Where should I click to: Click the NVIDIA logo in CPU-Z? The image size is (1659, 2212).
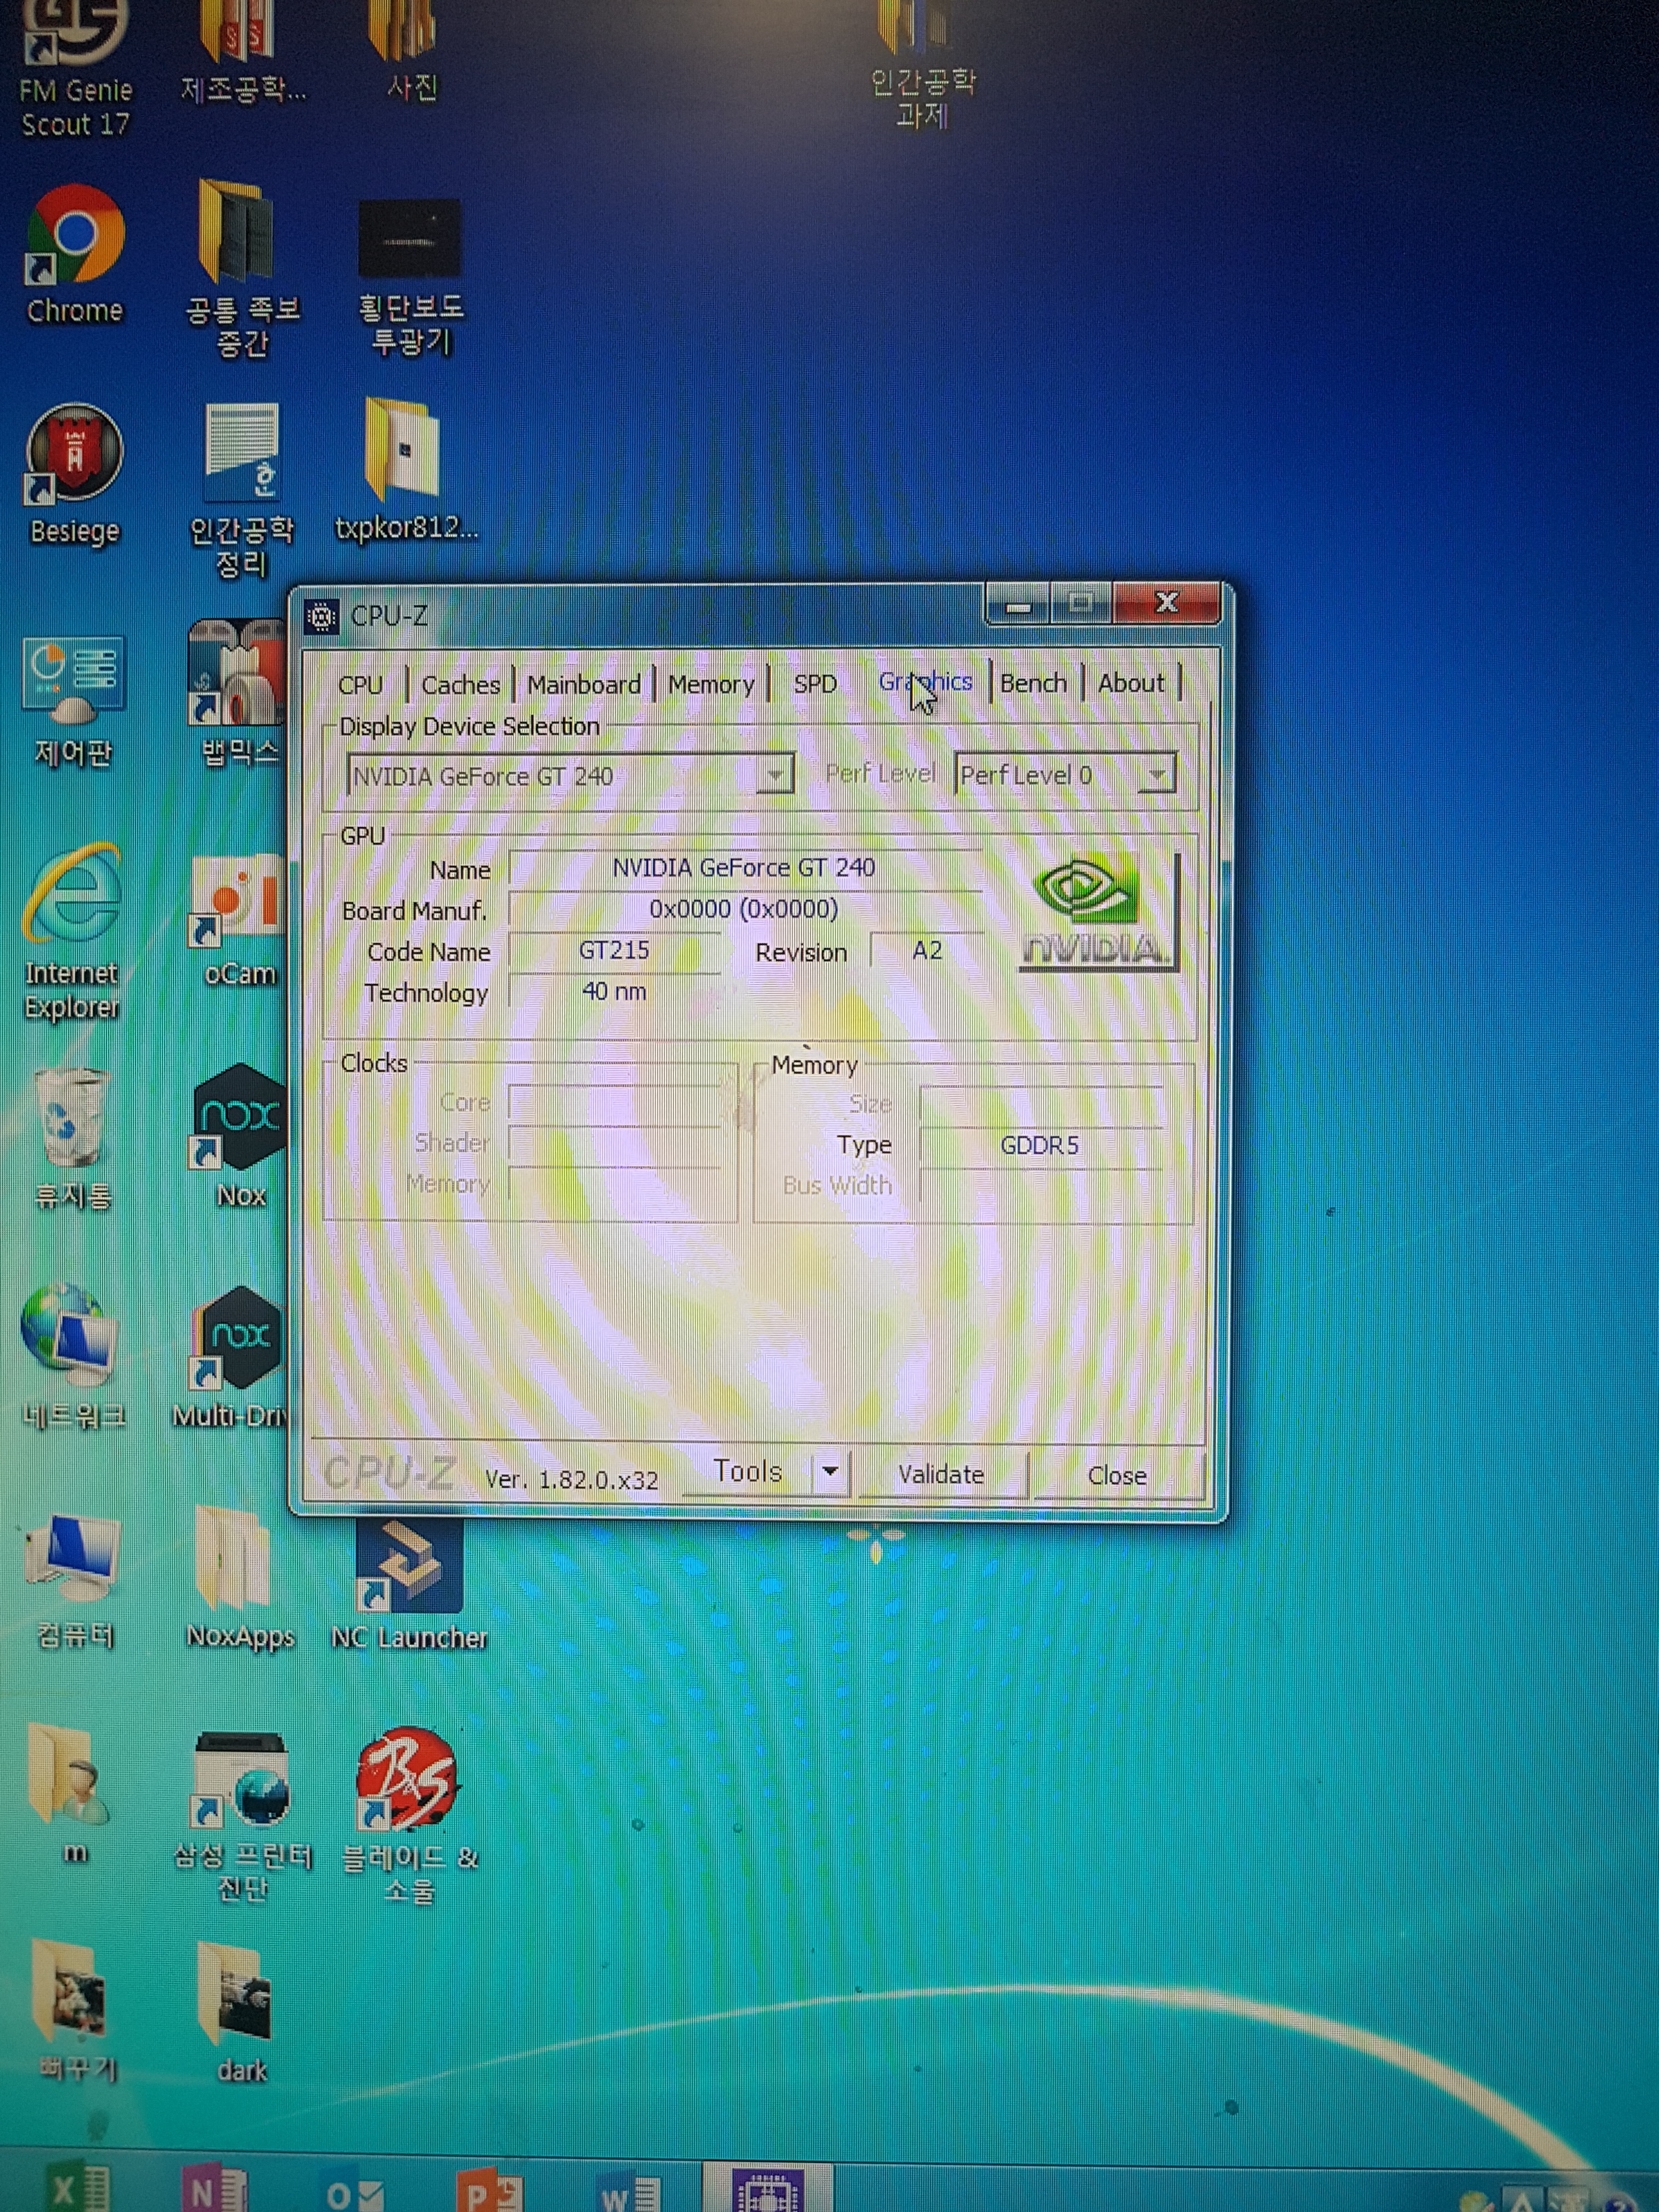click(1098, 911)
